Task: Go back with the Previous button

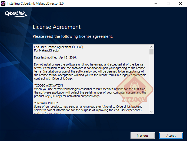Action: pos(142,136)
